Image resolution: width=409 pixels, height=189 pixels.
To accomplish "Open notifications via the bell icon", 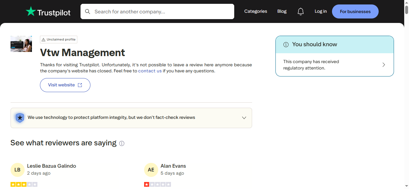I will tap(300, 11).
